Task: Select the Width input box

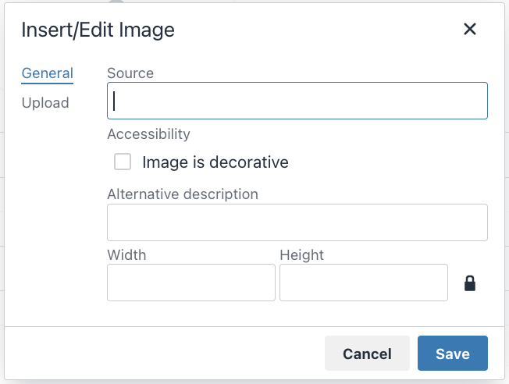Action: 190,283
